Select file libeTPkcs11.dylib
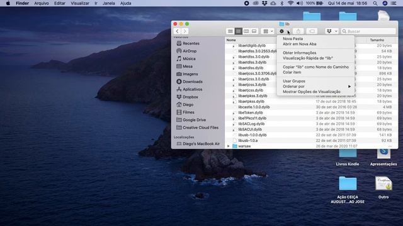This screenshot has width=403, height=226. pyautogui.click(x=252, y=118)
